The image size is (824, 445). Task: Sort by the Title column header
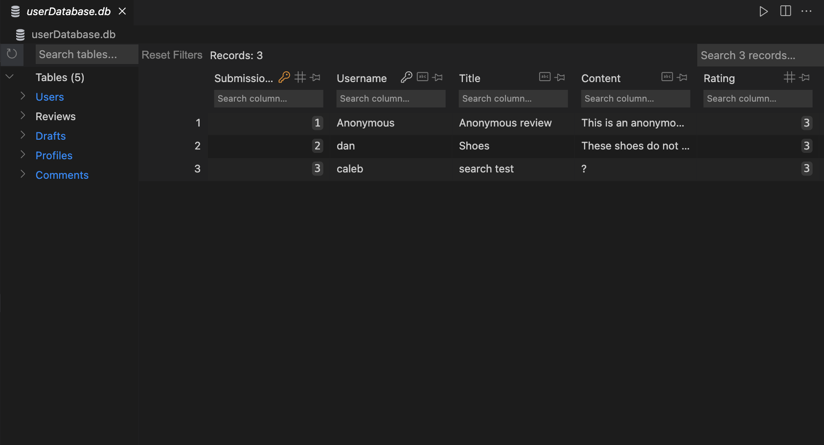pos(470,78)
